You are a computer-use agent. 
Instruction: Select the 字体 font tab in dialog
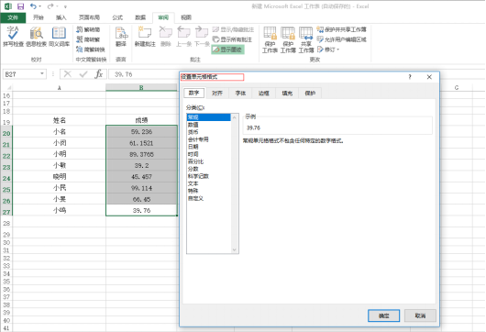pos(240,93)
